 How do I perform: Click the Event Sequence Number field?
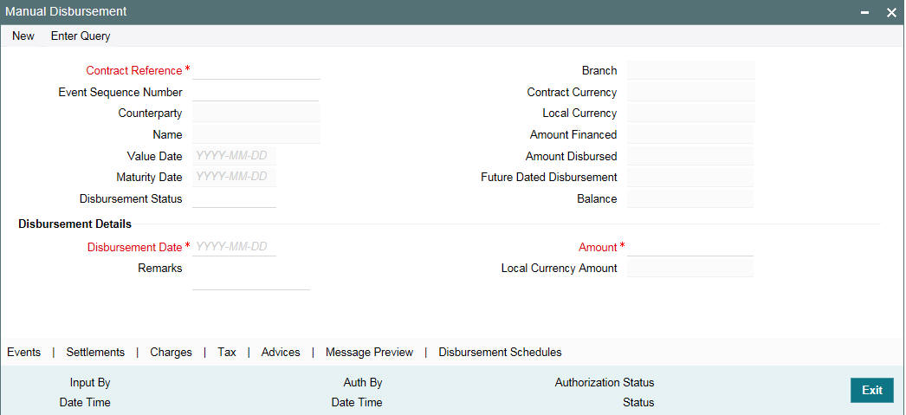pos(256,92)
